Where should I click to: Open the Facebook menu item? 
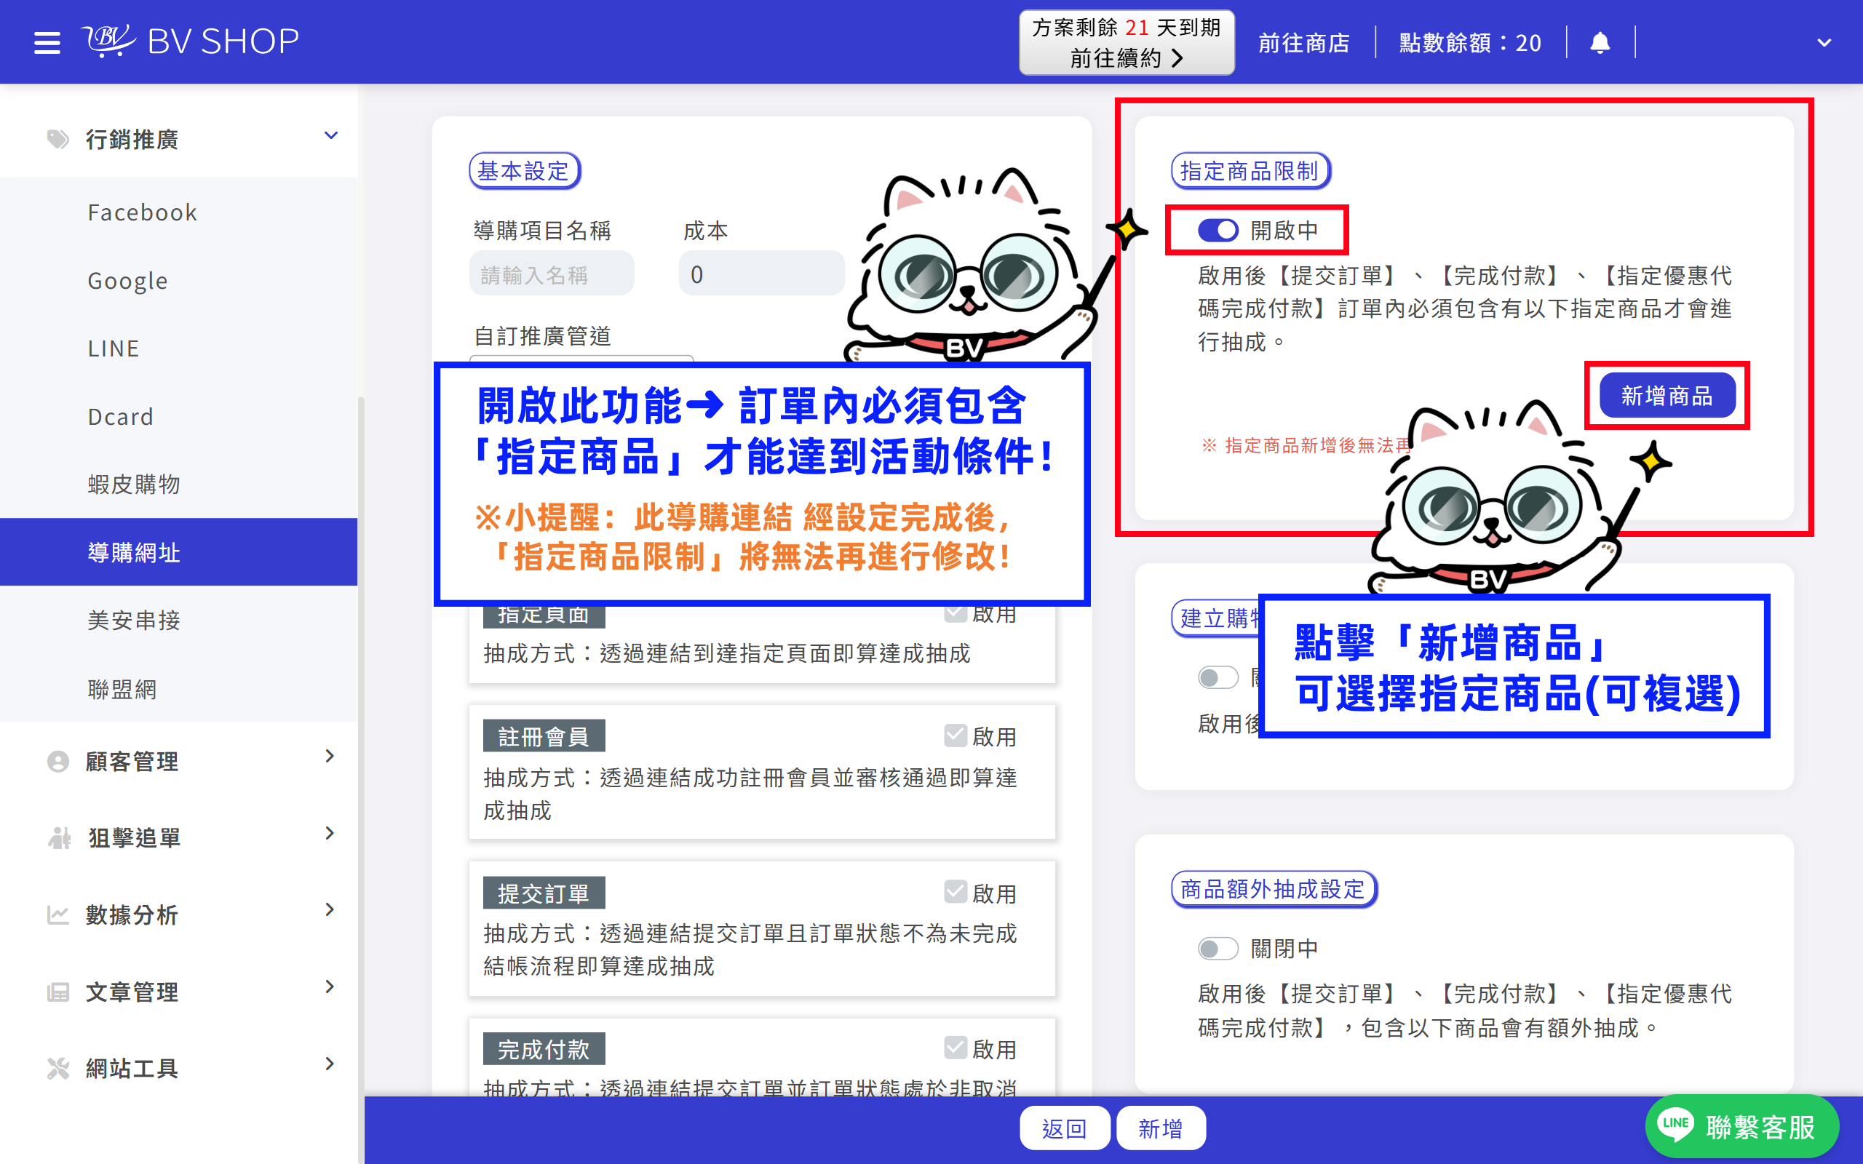(178, 212)
